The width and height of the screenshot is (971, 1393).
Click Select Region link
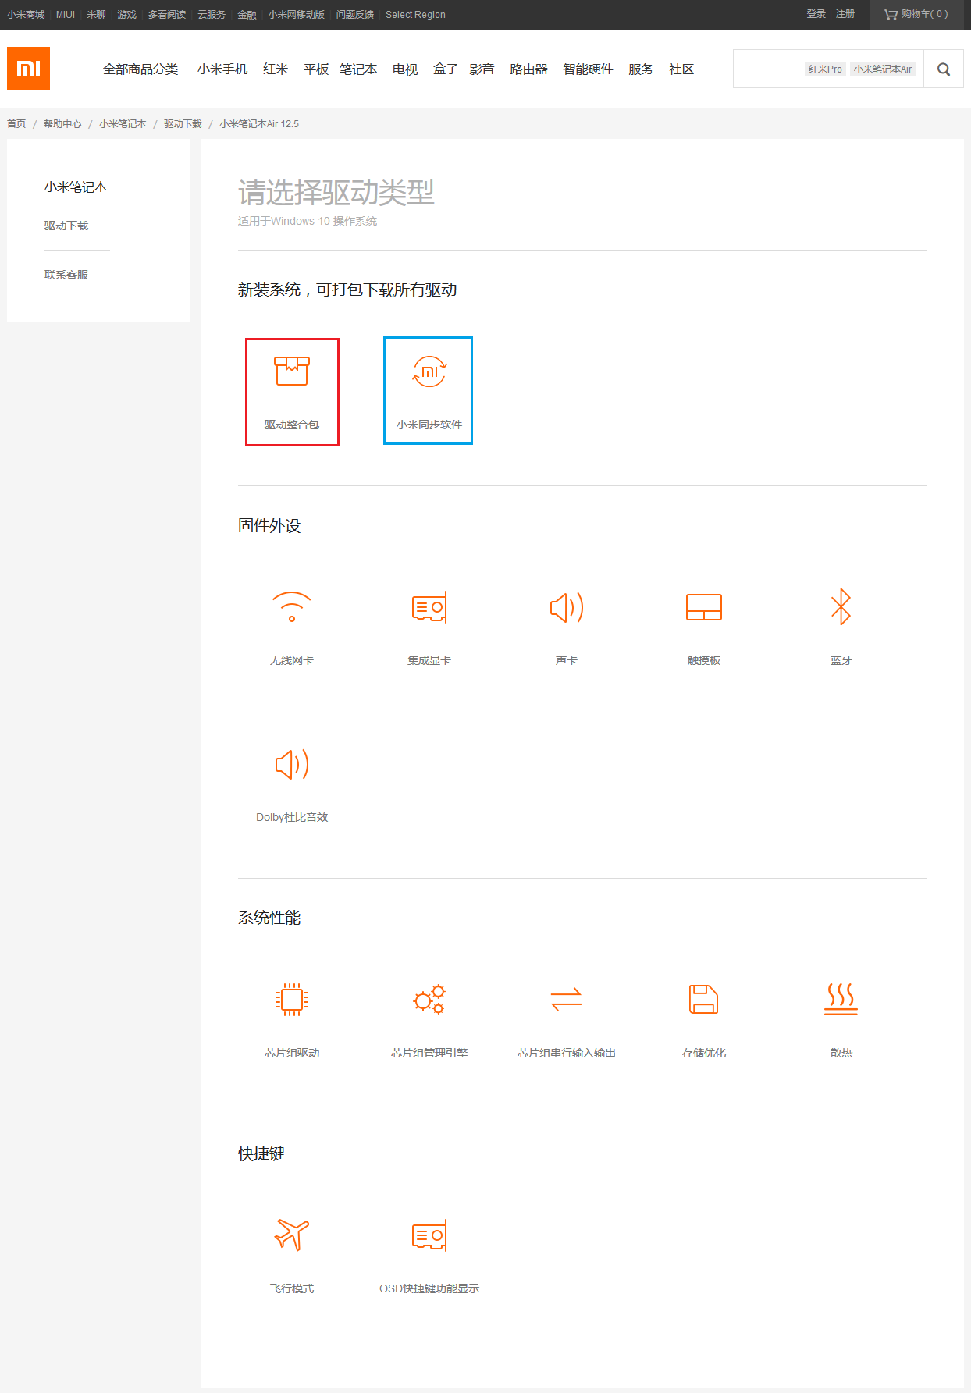click(x=415, y=15)
